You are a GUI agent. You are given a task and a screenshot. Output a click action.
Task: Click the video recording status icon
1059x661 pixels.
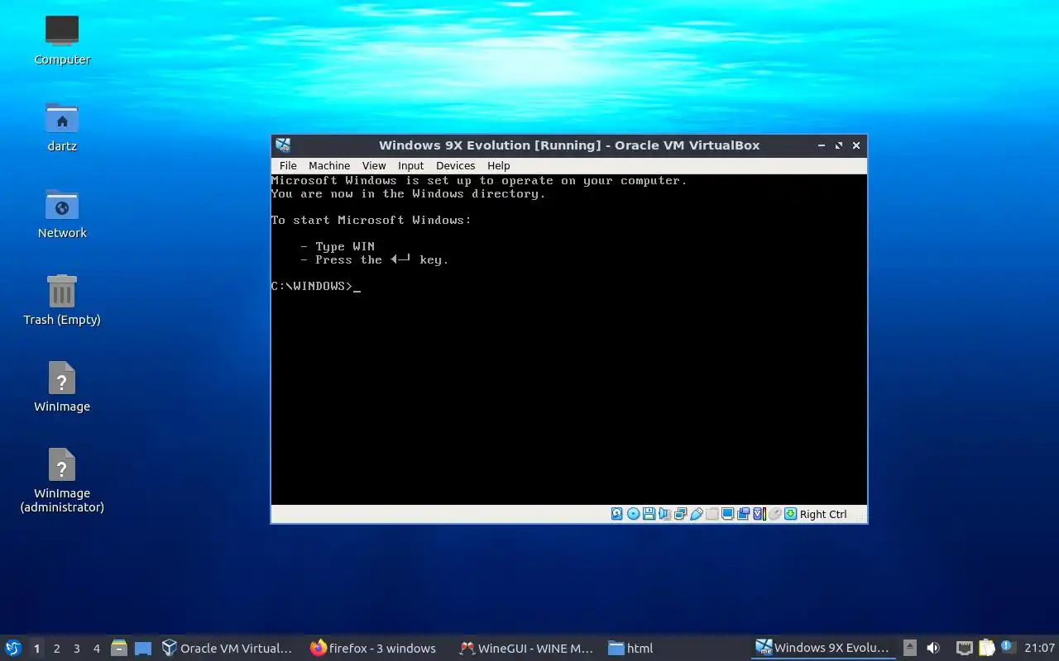click(x=743, y=514)
